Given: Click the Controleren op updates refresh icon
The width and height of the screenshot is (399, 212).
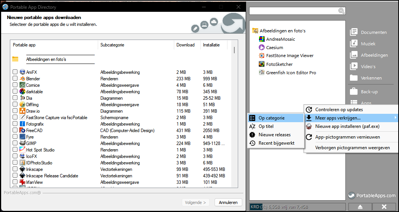Looking at the screenshot, I should (309, 110).
